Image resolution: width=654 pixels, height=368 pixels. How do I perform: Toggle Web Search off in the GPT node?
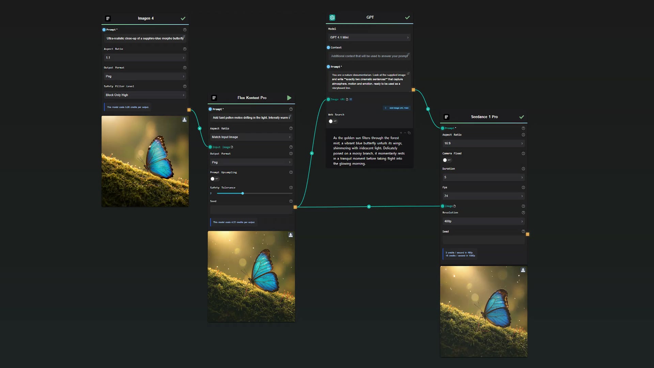(330, 121)
